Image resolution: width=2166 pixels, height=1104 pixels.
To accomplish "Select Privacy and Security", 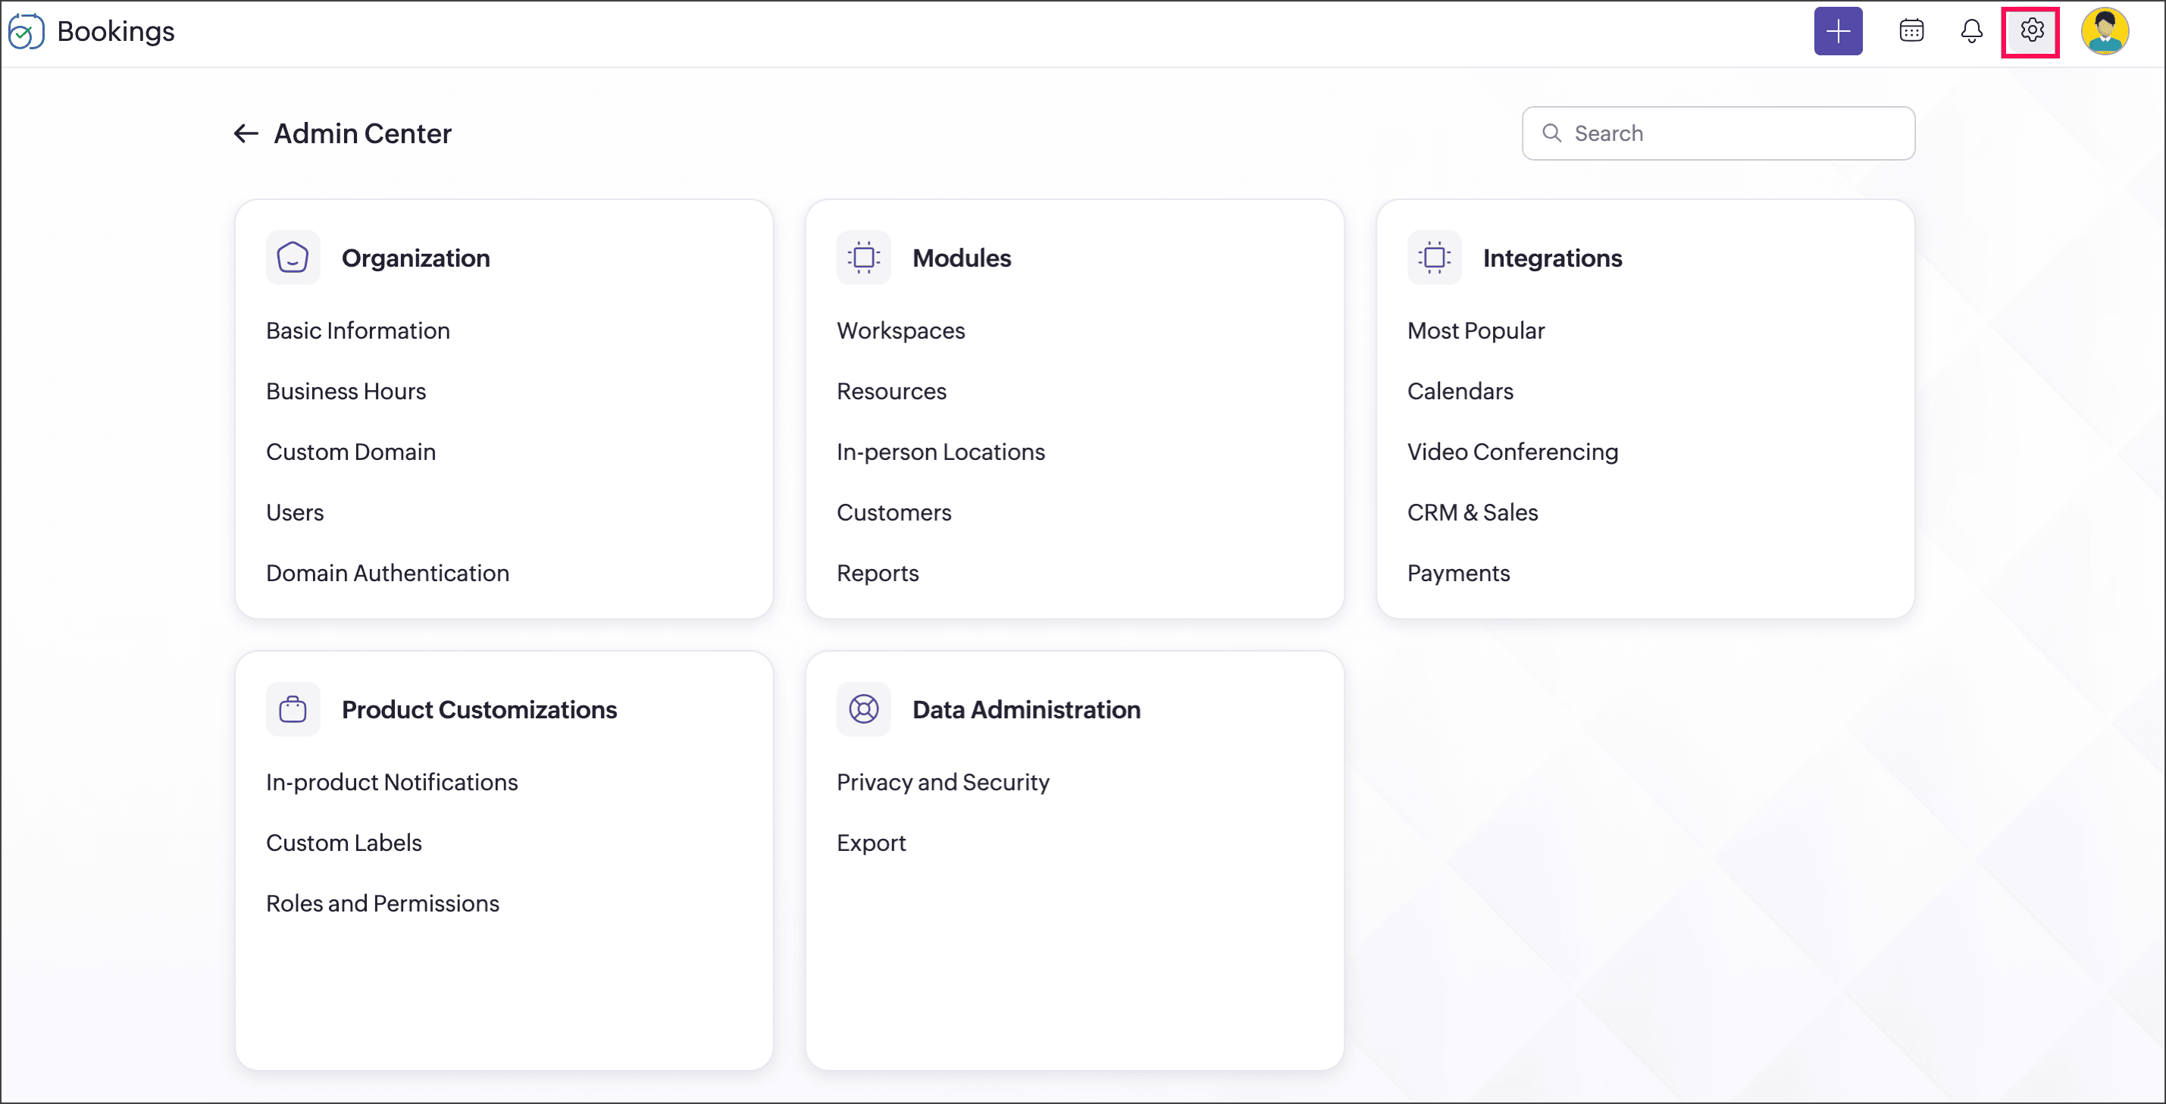I will tap(943, 782).
